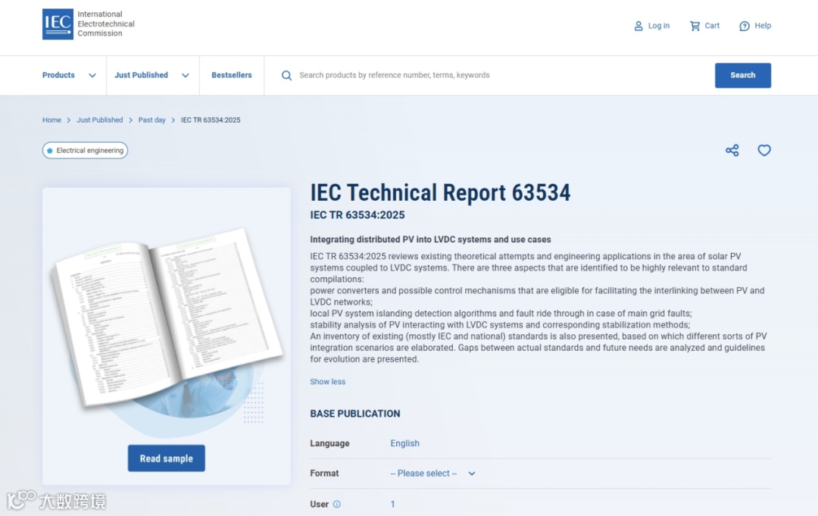
Task: Open the shopping Cart icon
Action: (695, 26)
